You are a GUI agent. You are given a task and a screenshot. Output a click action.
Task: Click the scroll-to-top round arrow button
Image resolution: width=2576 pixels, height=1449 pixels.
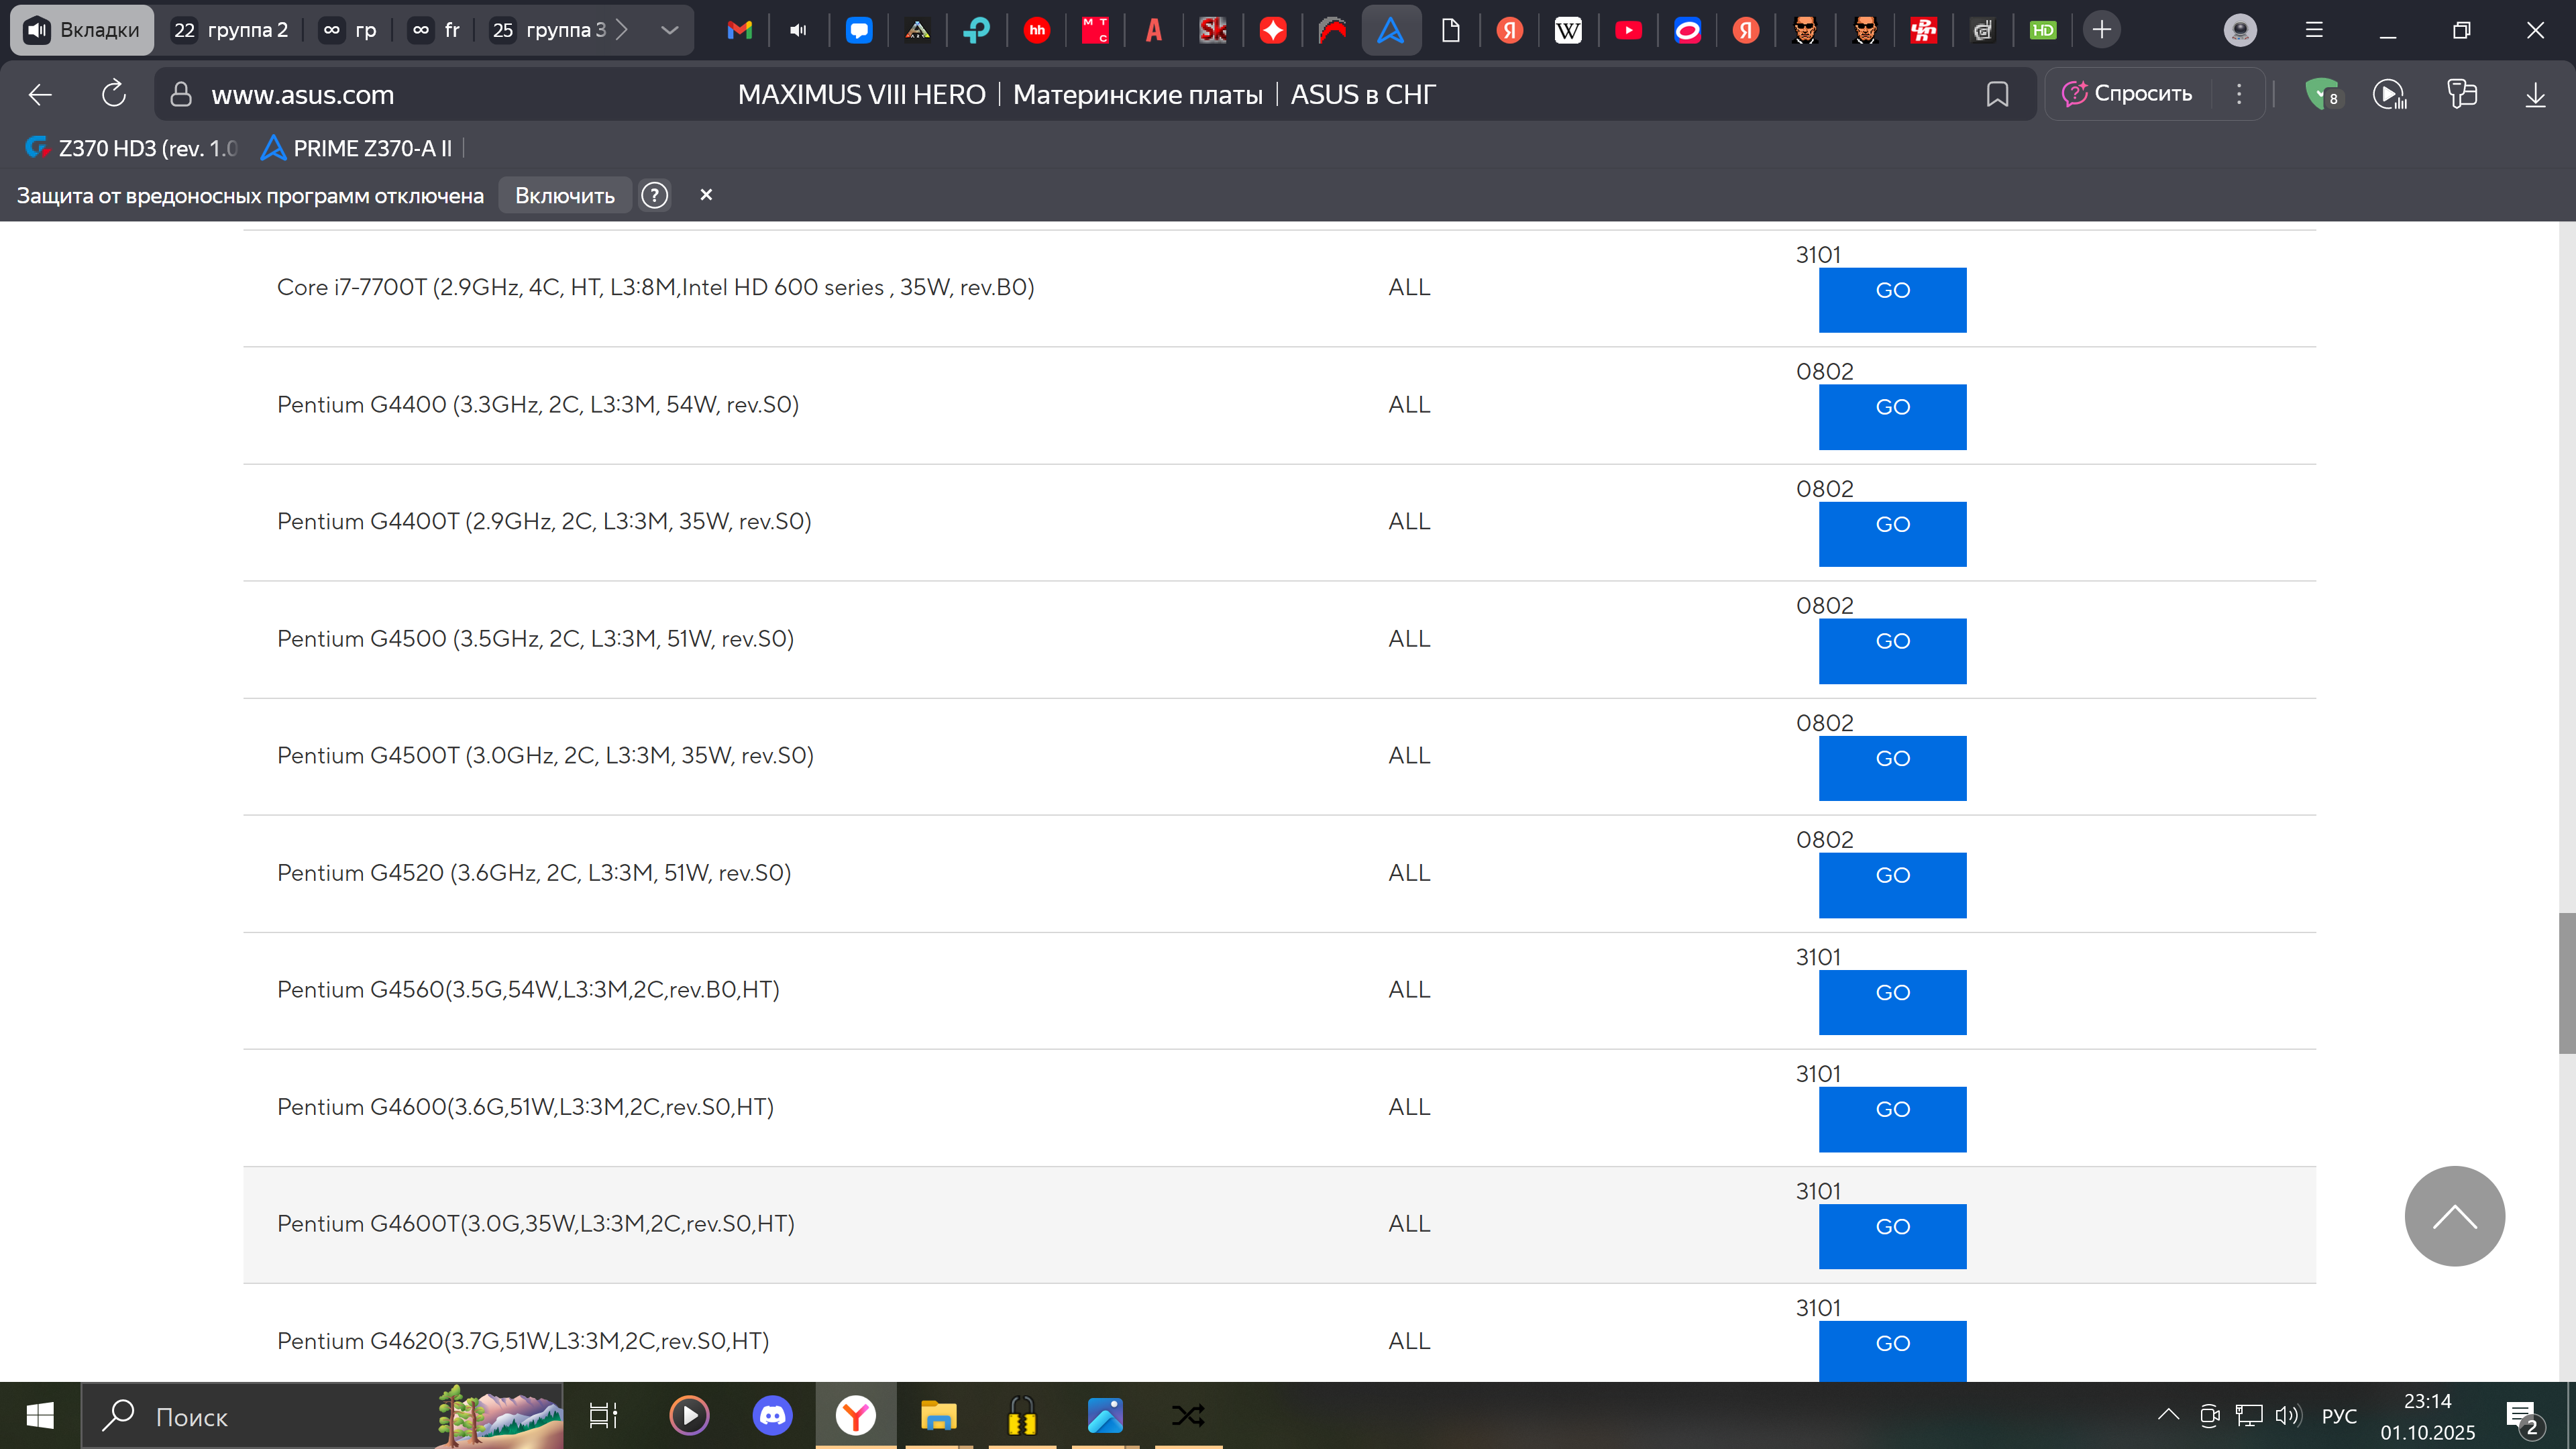(2453, 1215)
